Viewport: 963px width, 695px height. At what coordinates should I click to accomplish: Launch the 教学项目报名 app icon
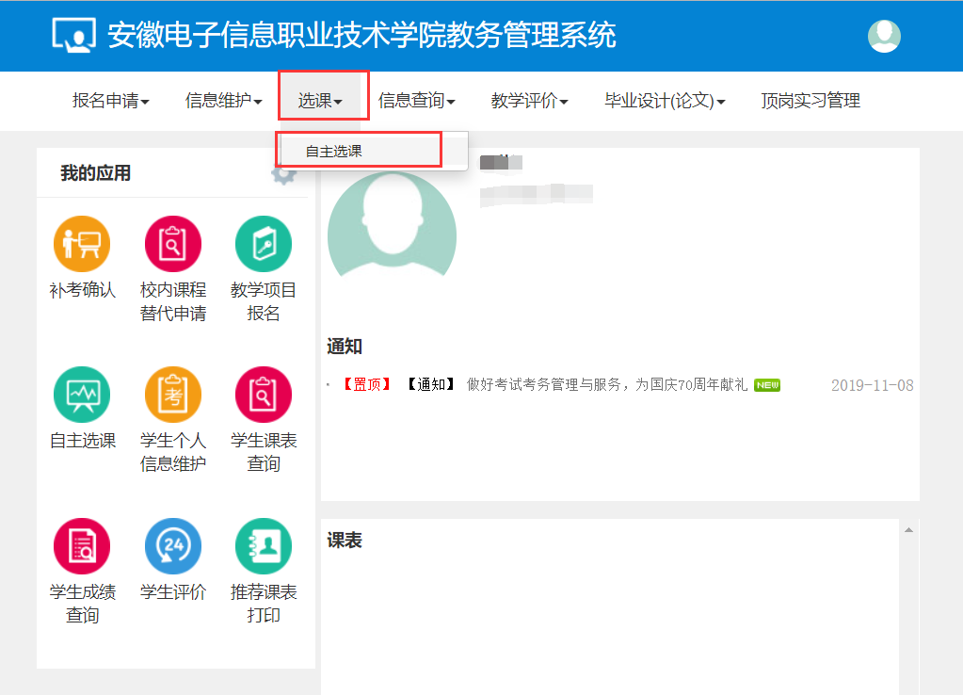pyautogui.click(x=263, y=244)
